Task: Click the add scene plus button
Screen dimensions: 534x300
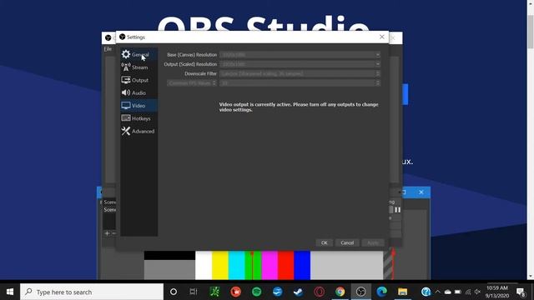Action: point(107,233)
